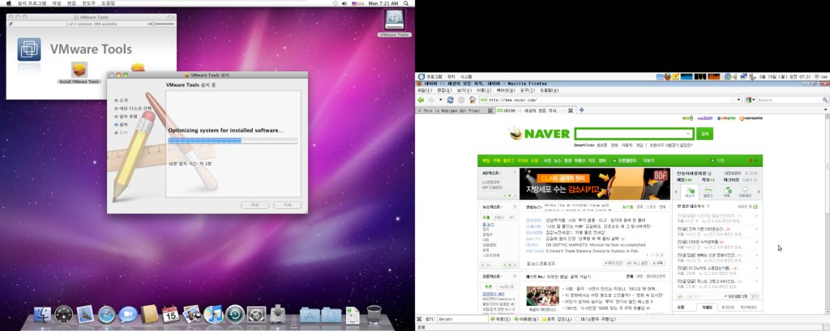
Task: Click the installer 계속 button
Action: pyautogui.click(x=288, y=206)
